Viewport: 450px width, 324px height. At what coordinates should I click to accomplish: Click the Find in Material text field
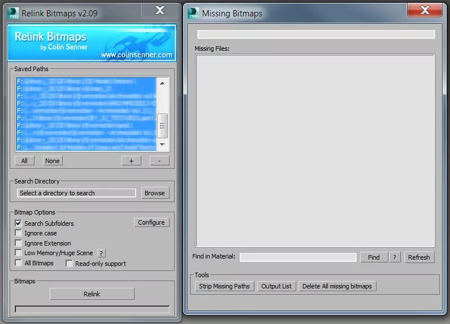tap(299, 257)
